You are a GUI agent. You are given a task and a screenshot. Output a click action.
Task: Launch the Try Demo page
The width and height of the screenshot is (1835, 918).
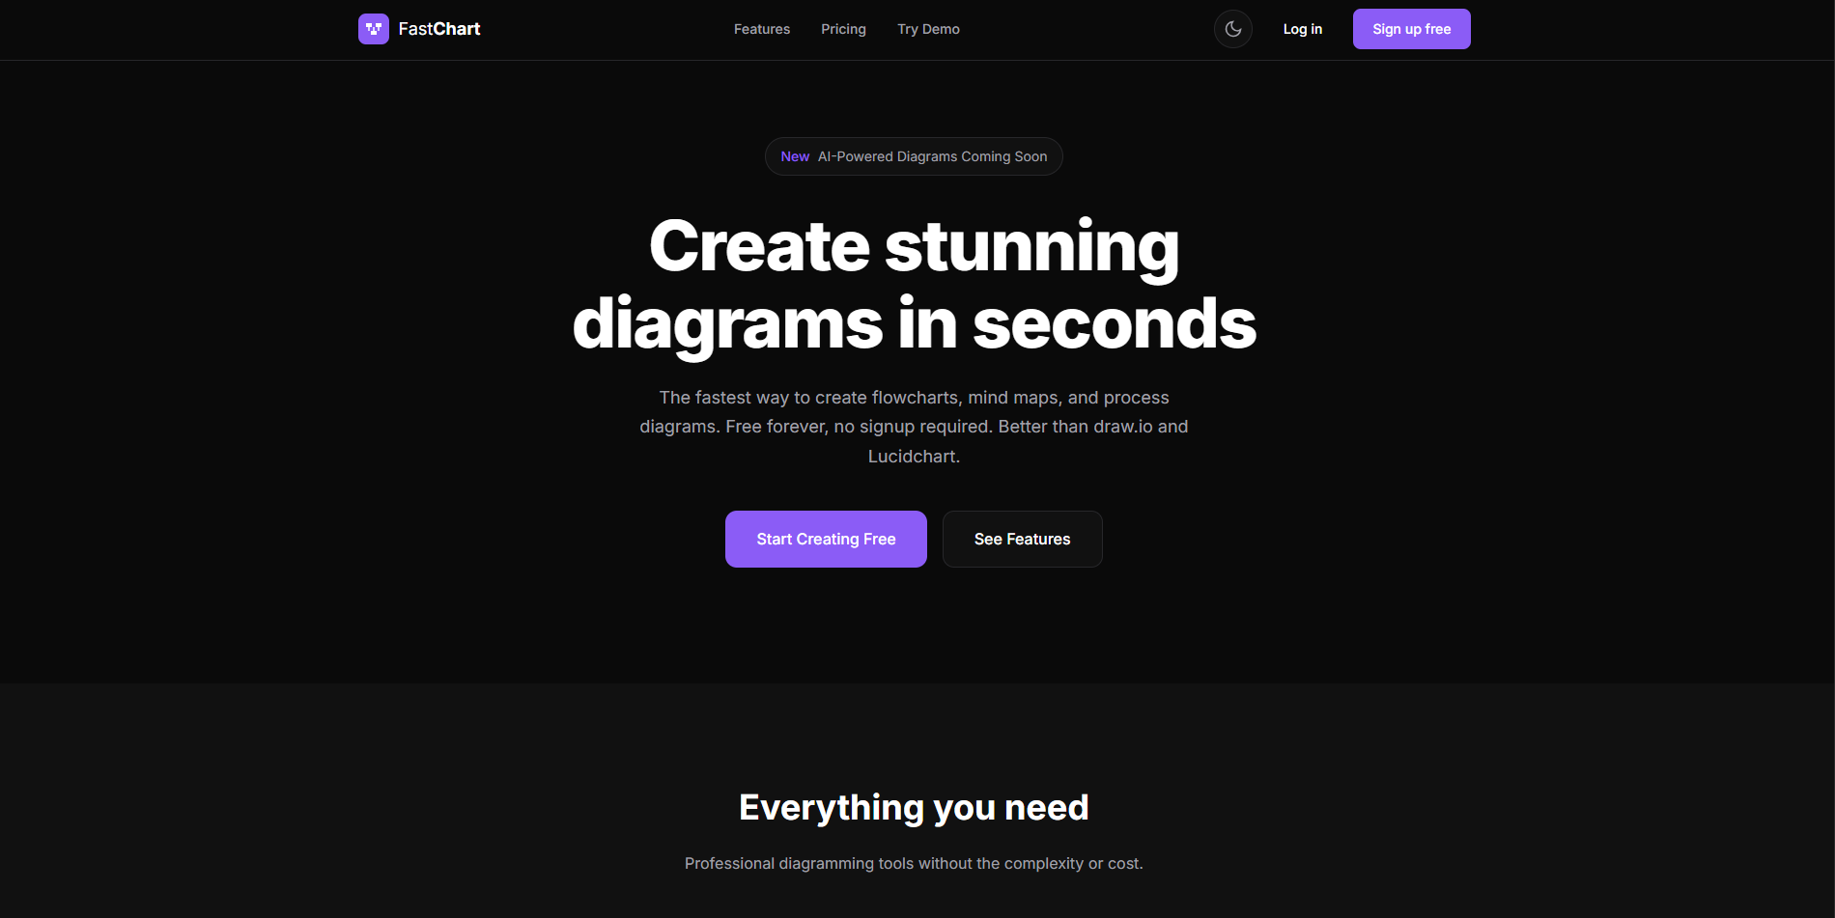pyautogui.click(x=928, y=29)
